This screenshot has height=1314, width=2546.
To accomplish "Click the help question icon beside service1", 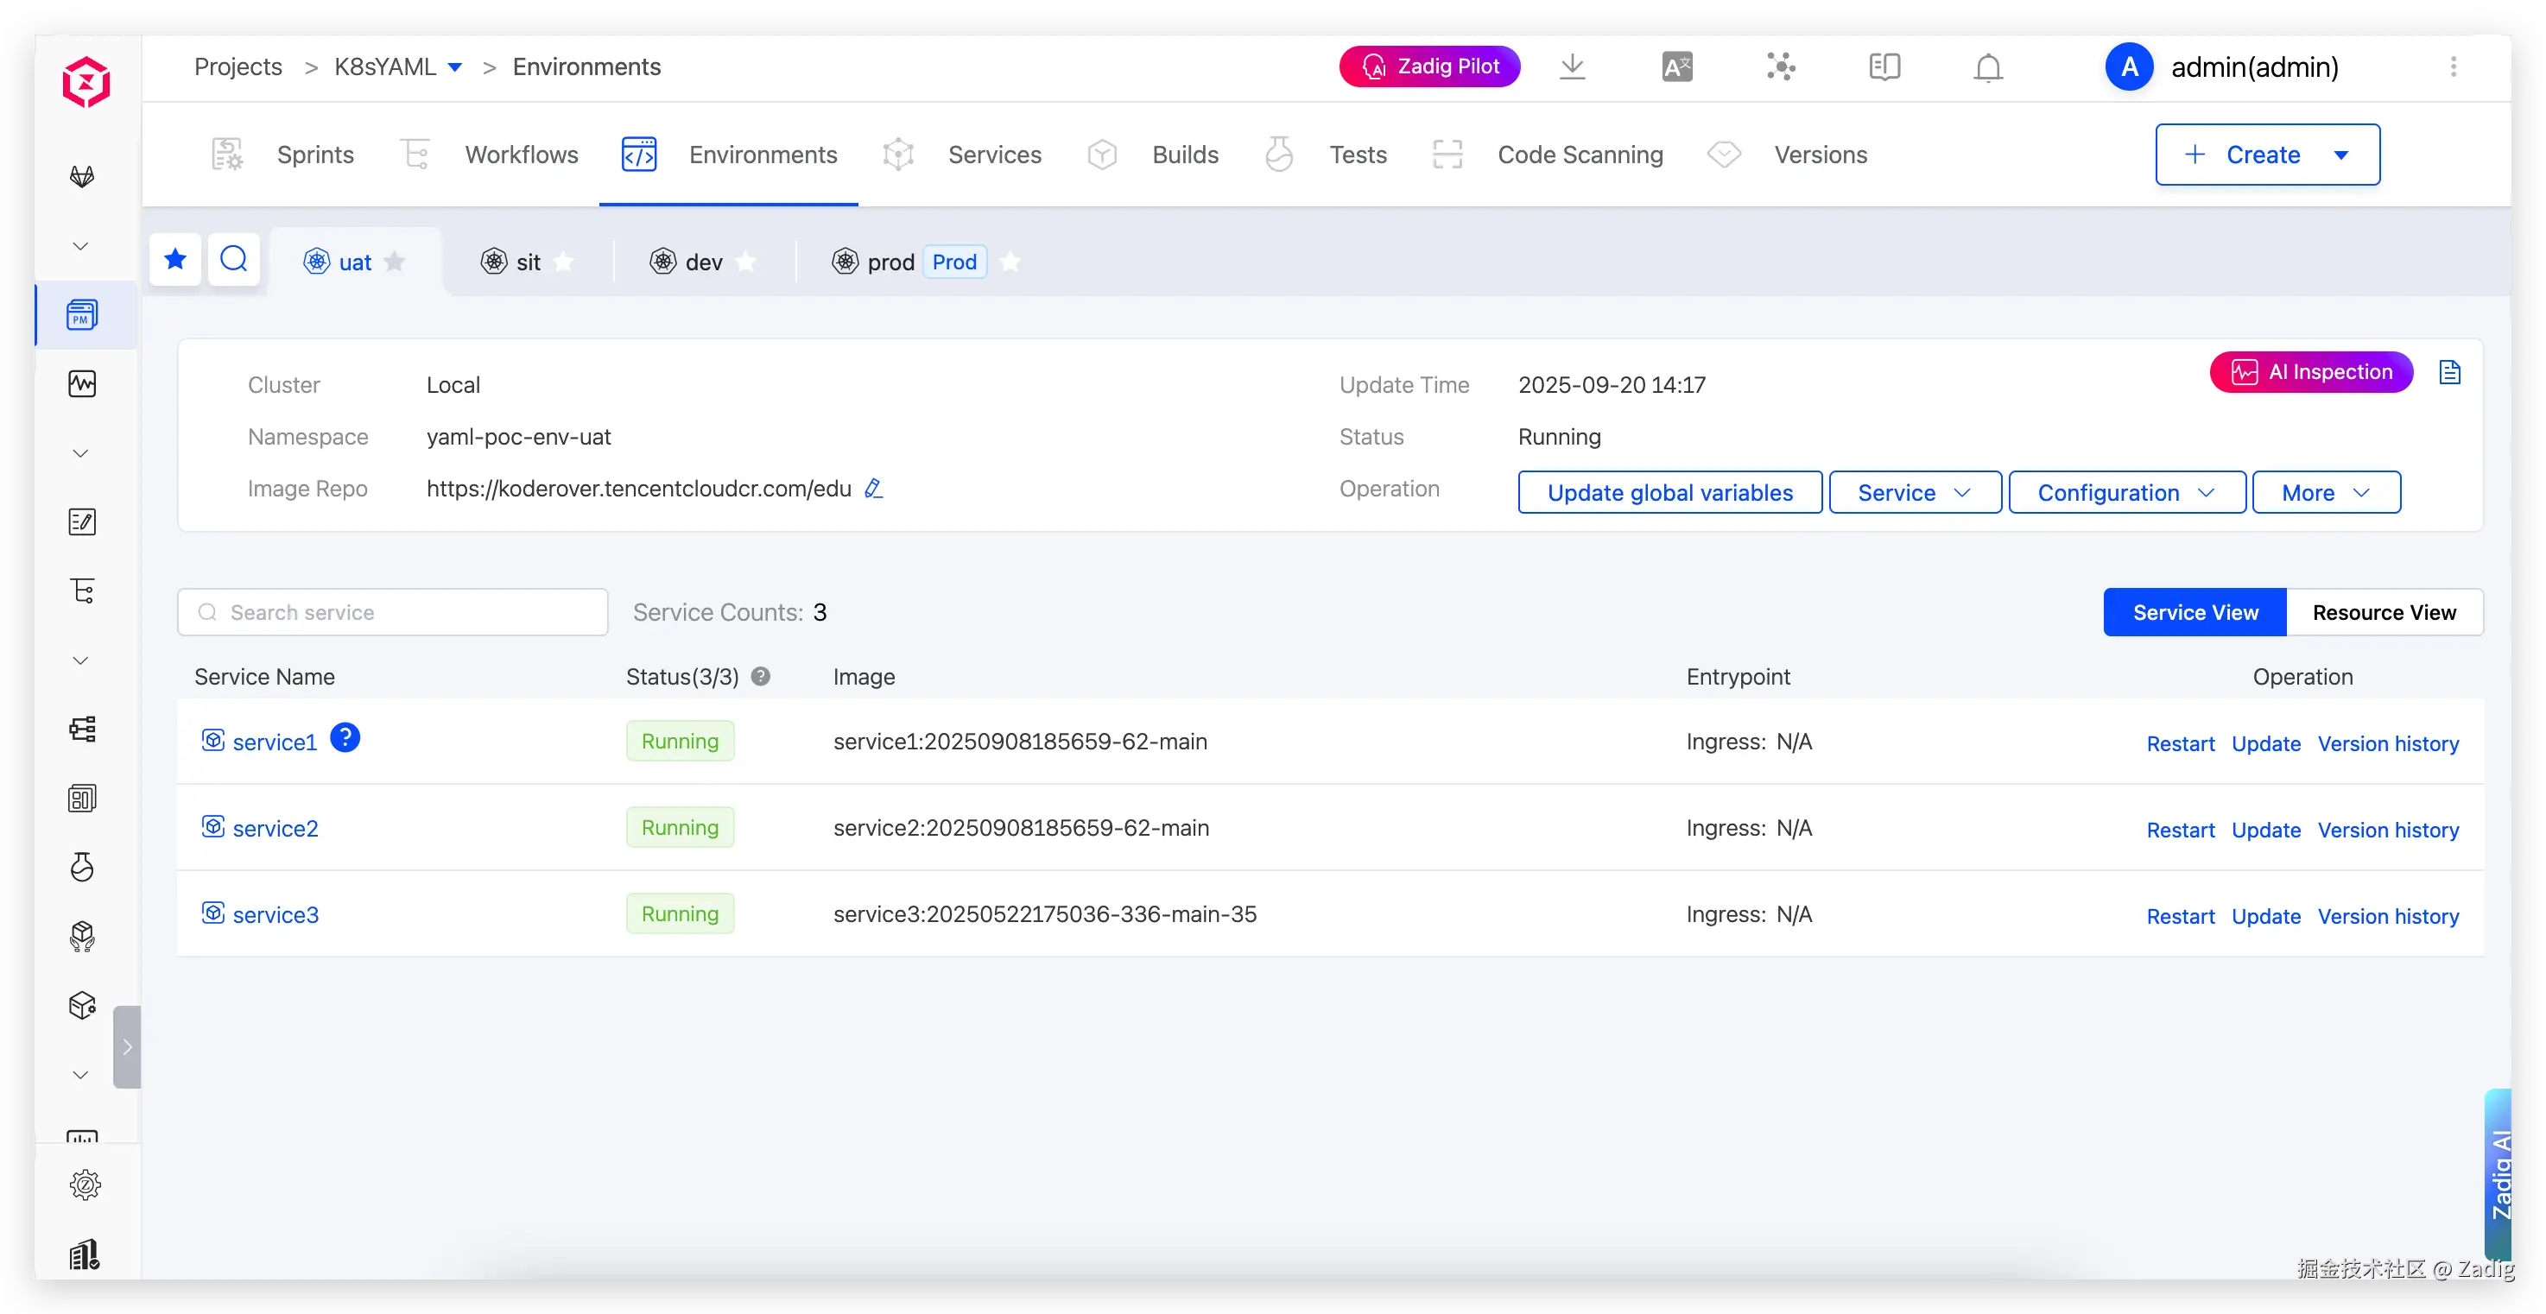I will tap(345, 738).
